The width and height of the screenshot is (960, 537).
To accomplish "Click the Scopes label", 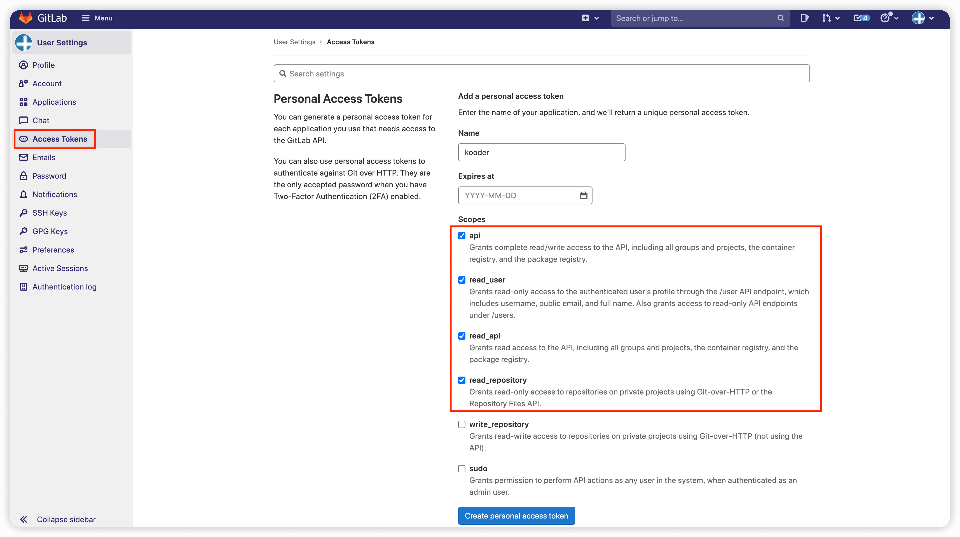I will click(471, 219).
